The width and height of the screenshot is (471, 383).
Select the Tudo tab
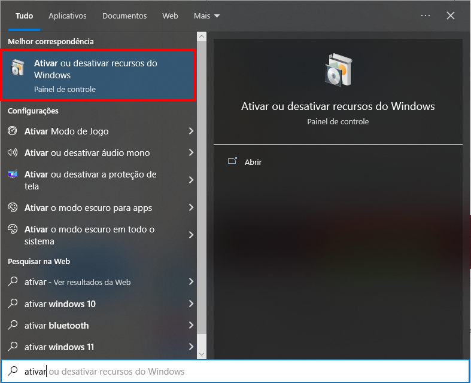(x=24, y=16)
